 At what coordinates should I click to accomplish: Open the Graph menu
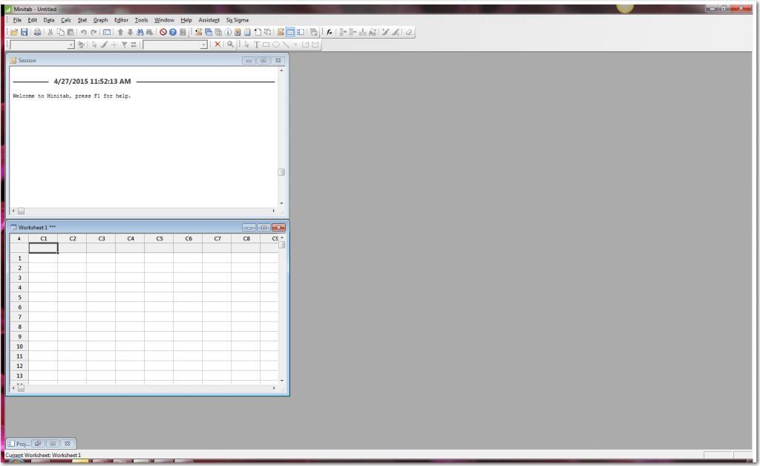[x=100, y=20]
